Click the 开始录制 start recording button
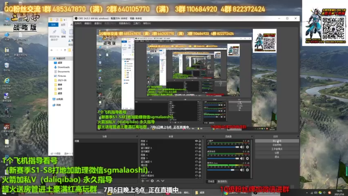Image resolution: width=348 pixels, height=196 pixels. (277, 145)
